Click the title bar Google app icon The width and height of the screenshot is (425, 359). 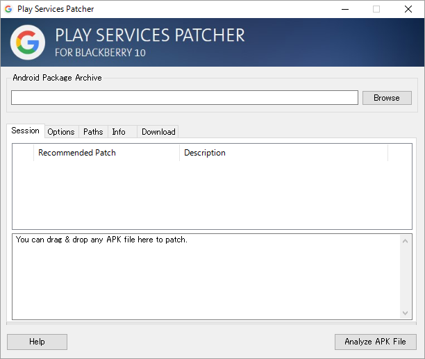(x=8, y=9)
